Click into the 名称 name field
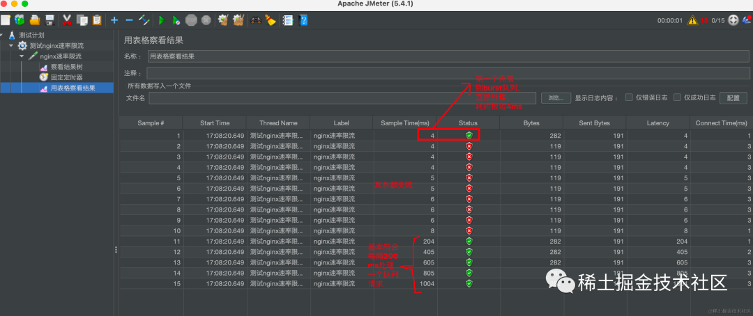The image size is (753, 316). click(448, 56)
